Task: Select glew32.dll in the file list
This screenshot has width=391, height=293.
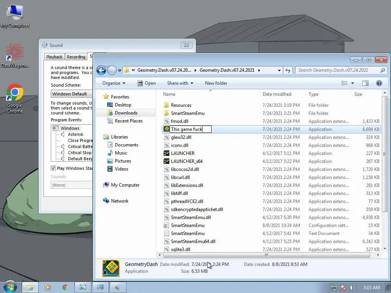Action: click(x=181, y=137)
